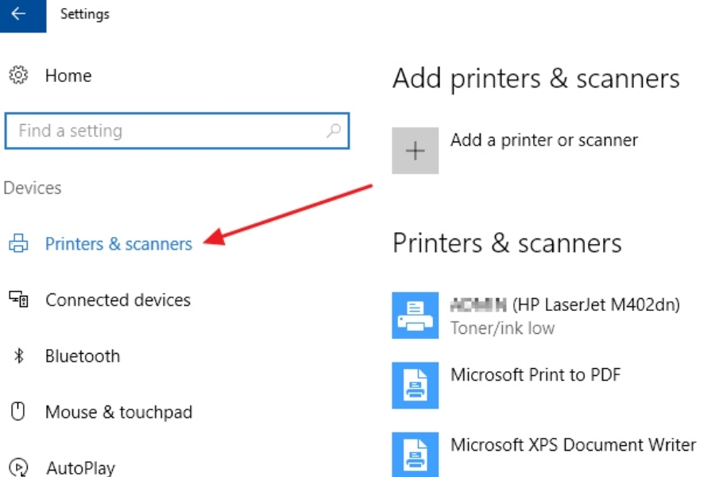Click the Microsoft Print to PDF icon
The width and height of the screenshot is (715, 477).
(x=415, y=386)
